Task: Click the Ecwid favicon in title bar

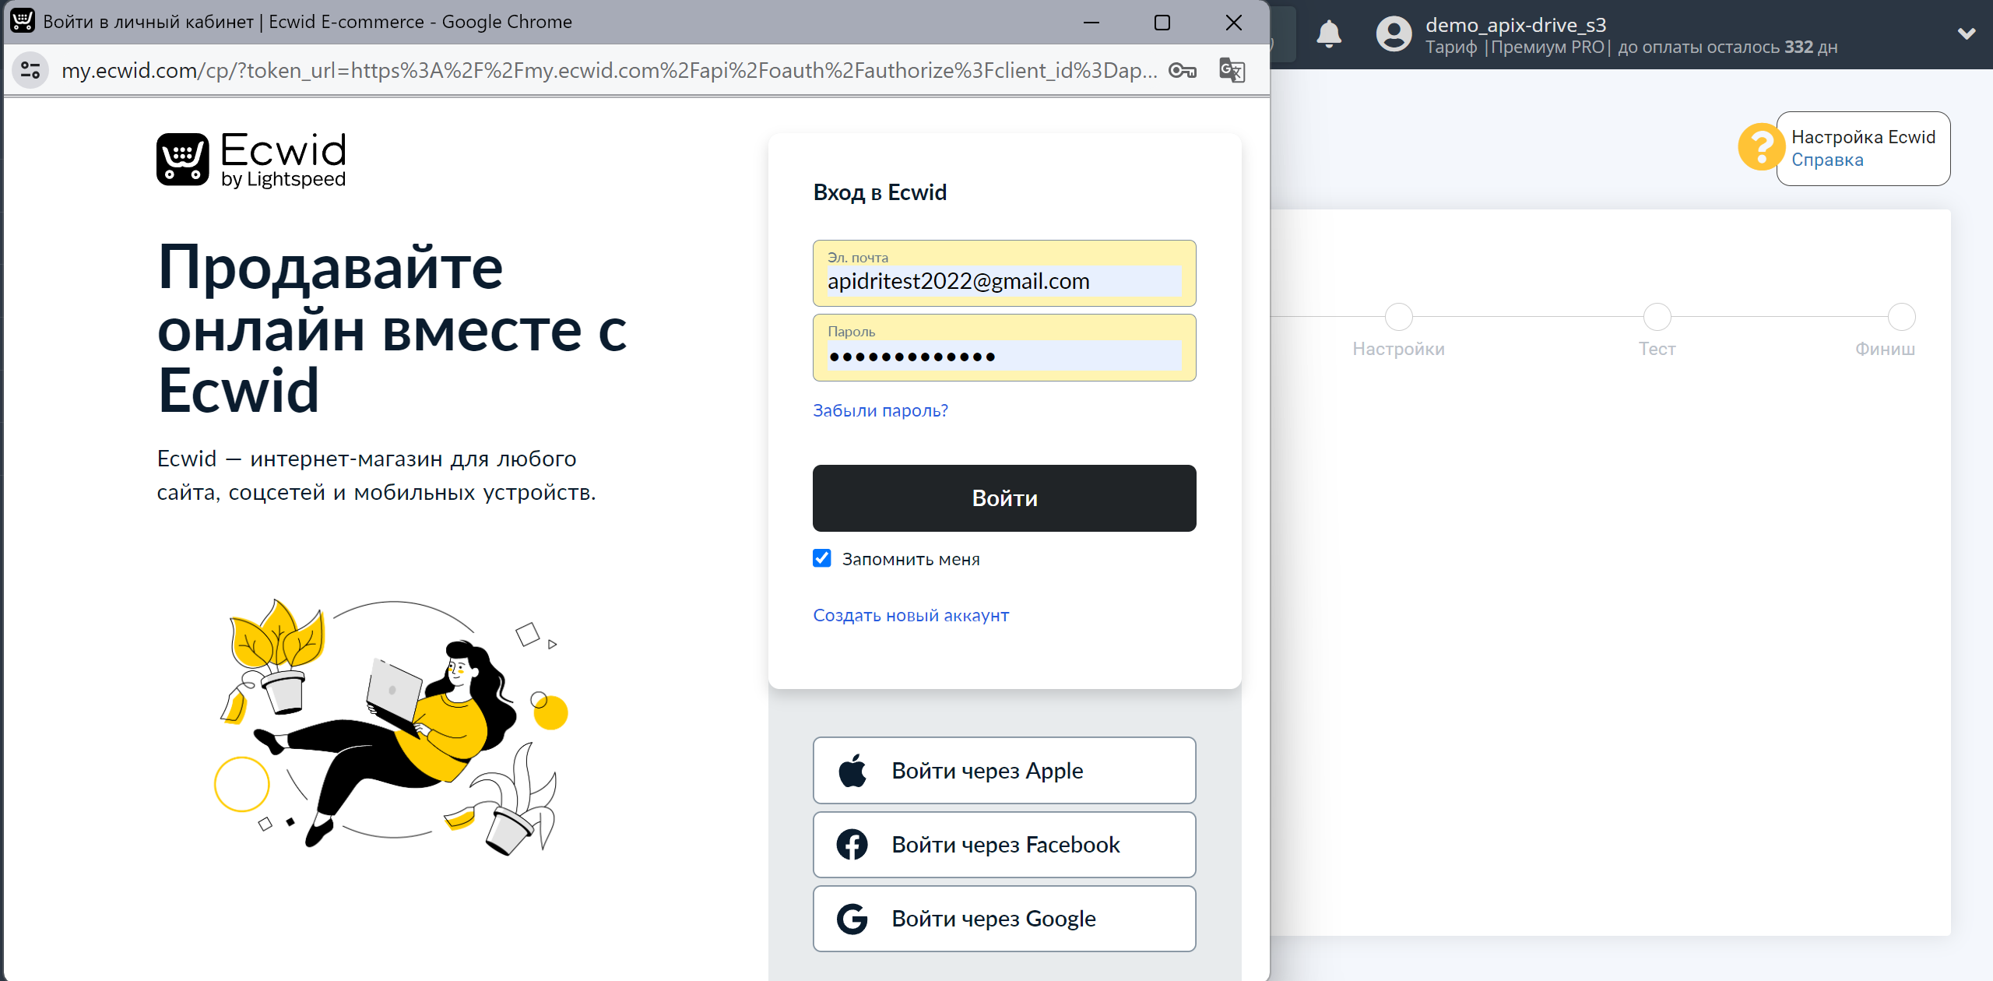Action: coord(22,21)
